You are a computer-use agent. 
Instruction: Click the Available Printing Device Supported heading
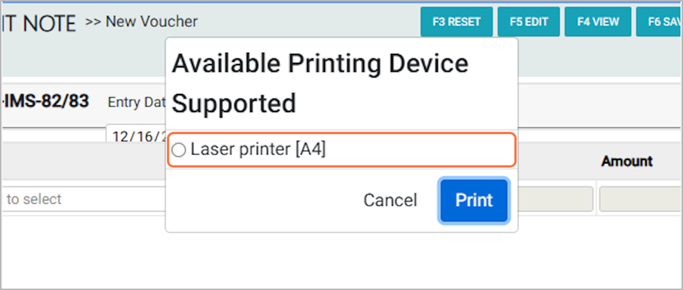[320, 83]
